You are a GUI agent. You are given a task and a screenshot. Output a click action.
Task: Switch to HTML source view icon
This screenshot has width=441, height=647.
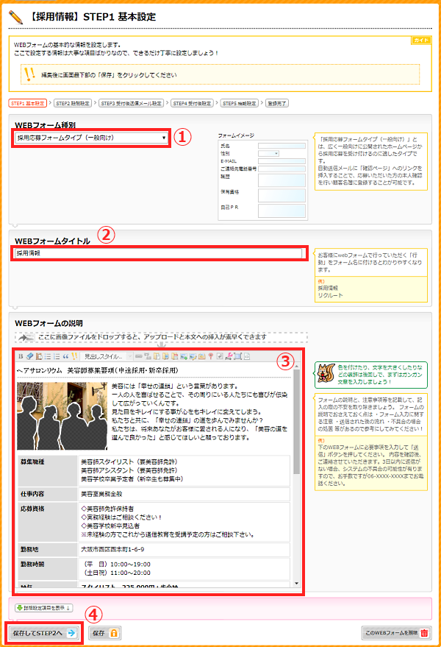[x=246, y=356]
